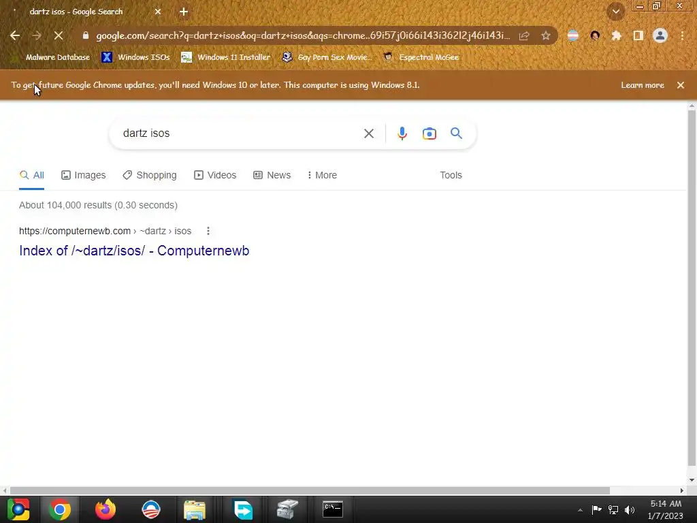Switch to Videos results tab
The image size is (697, 523).
[x=215, y=175]
